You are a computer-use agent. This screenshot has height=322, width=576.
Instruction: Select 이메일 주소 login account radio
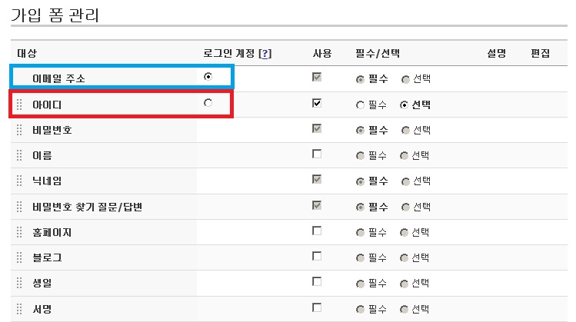click(x=208, y=76)
